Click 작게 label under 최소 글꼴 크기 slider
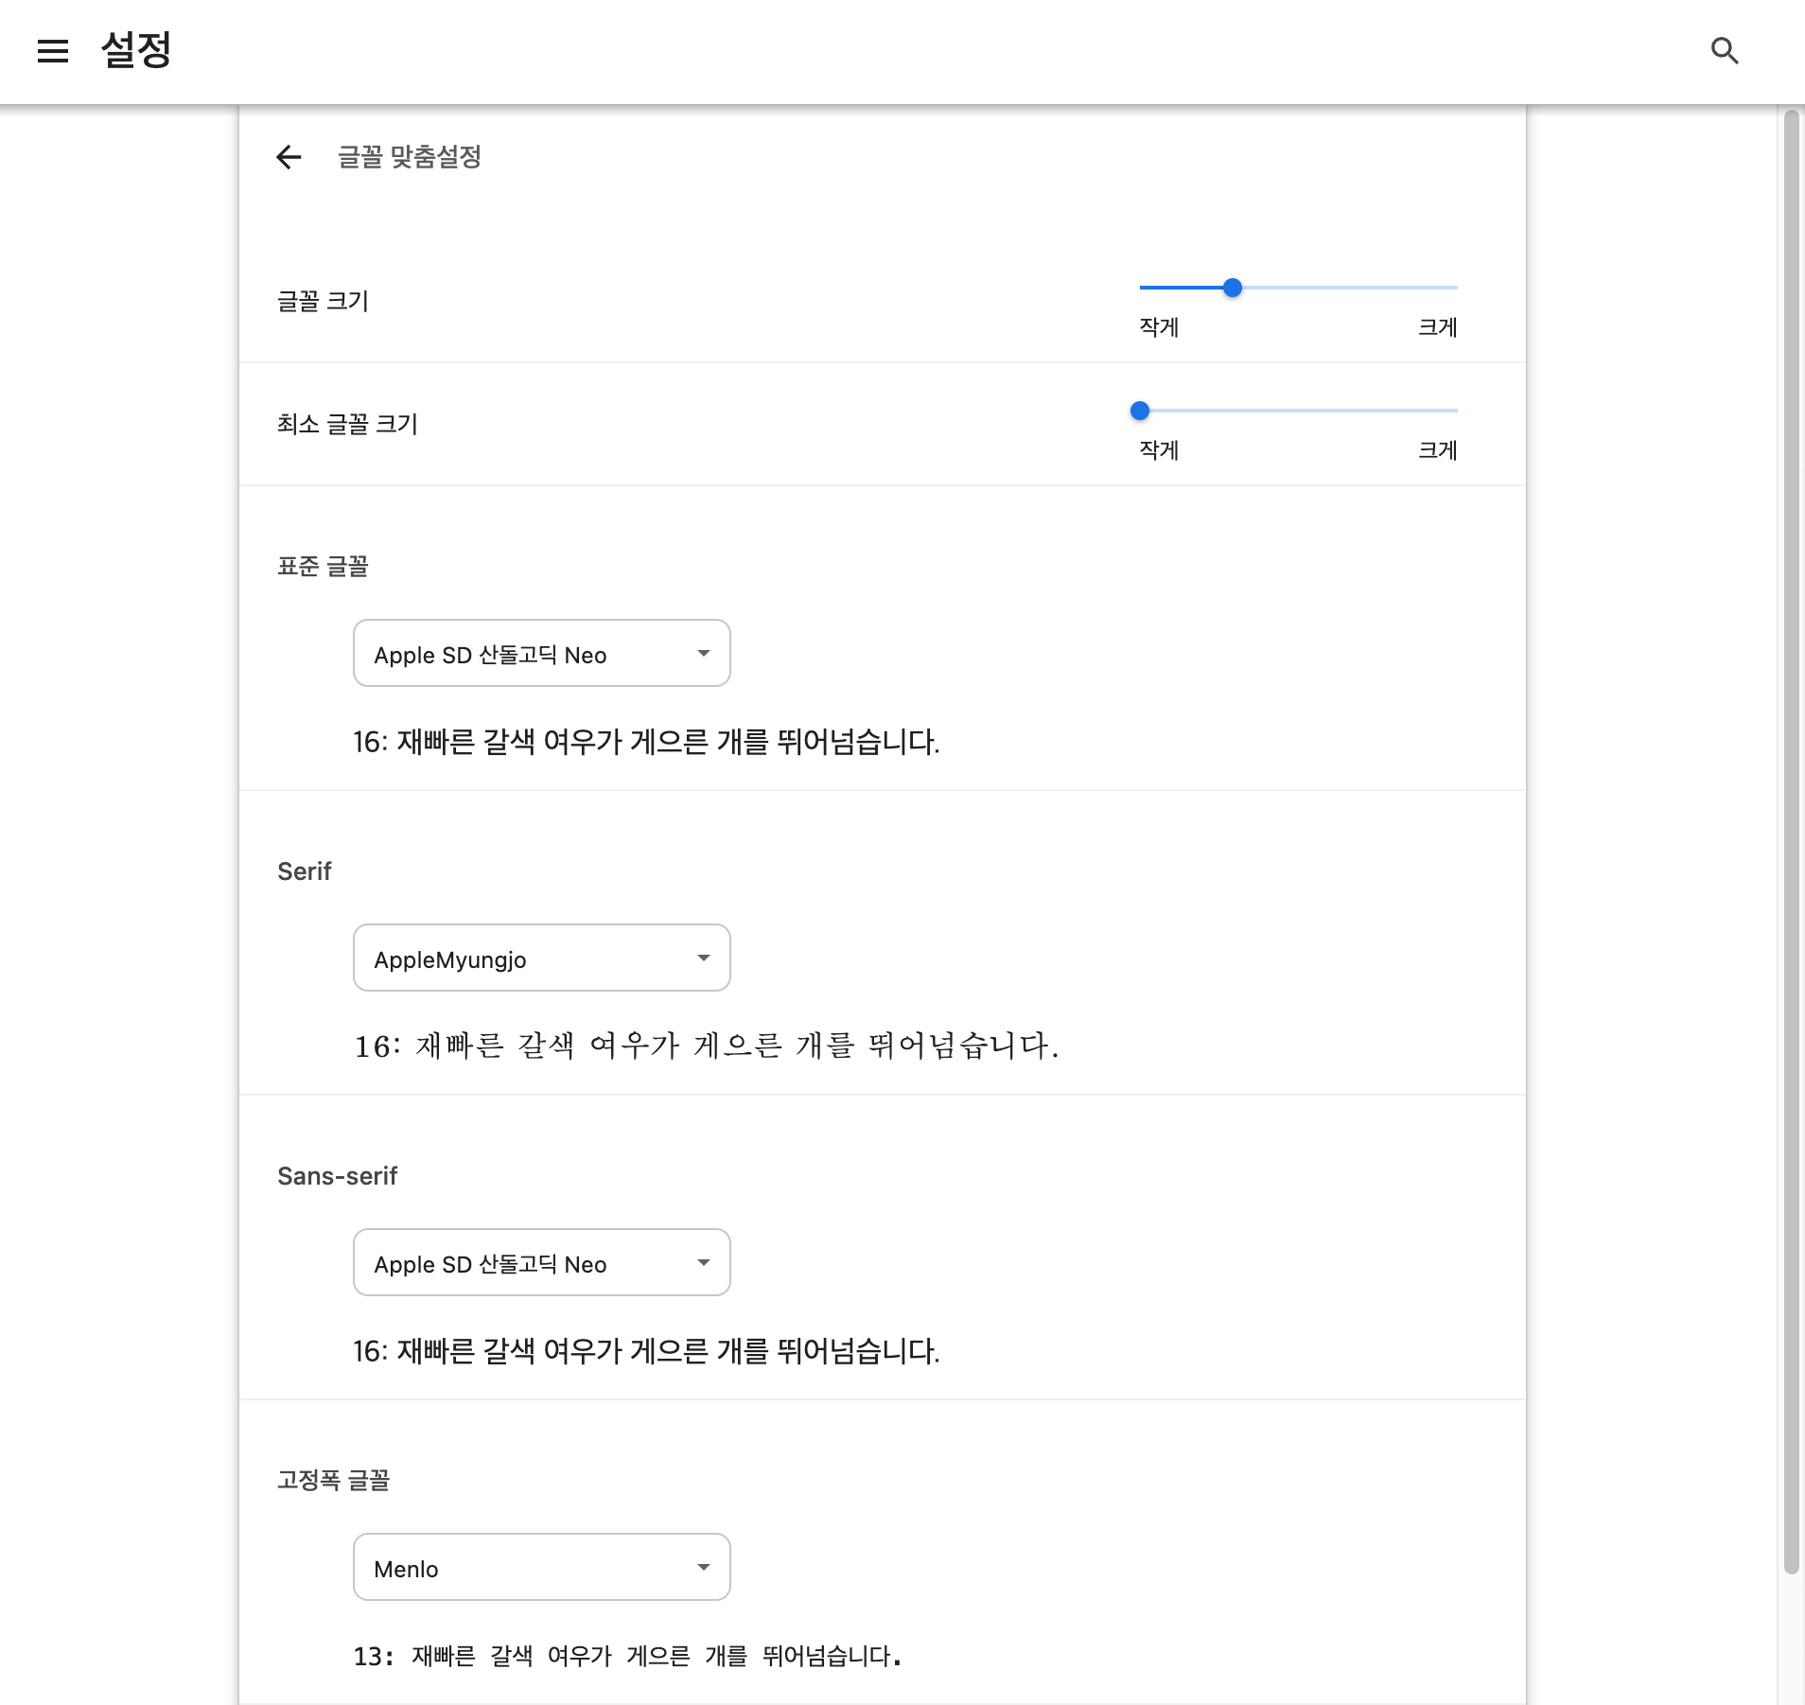 coord(1159,450)
